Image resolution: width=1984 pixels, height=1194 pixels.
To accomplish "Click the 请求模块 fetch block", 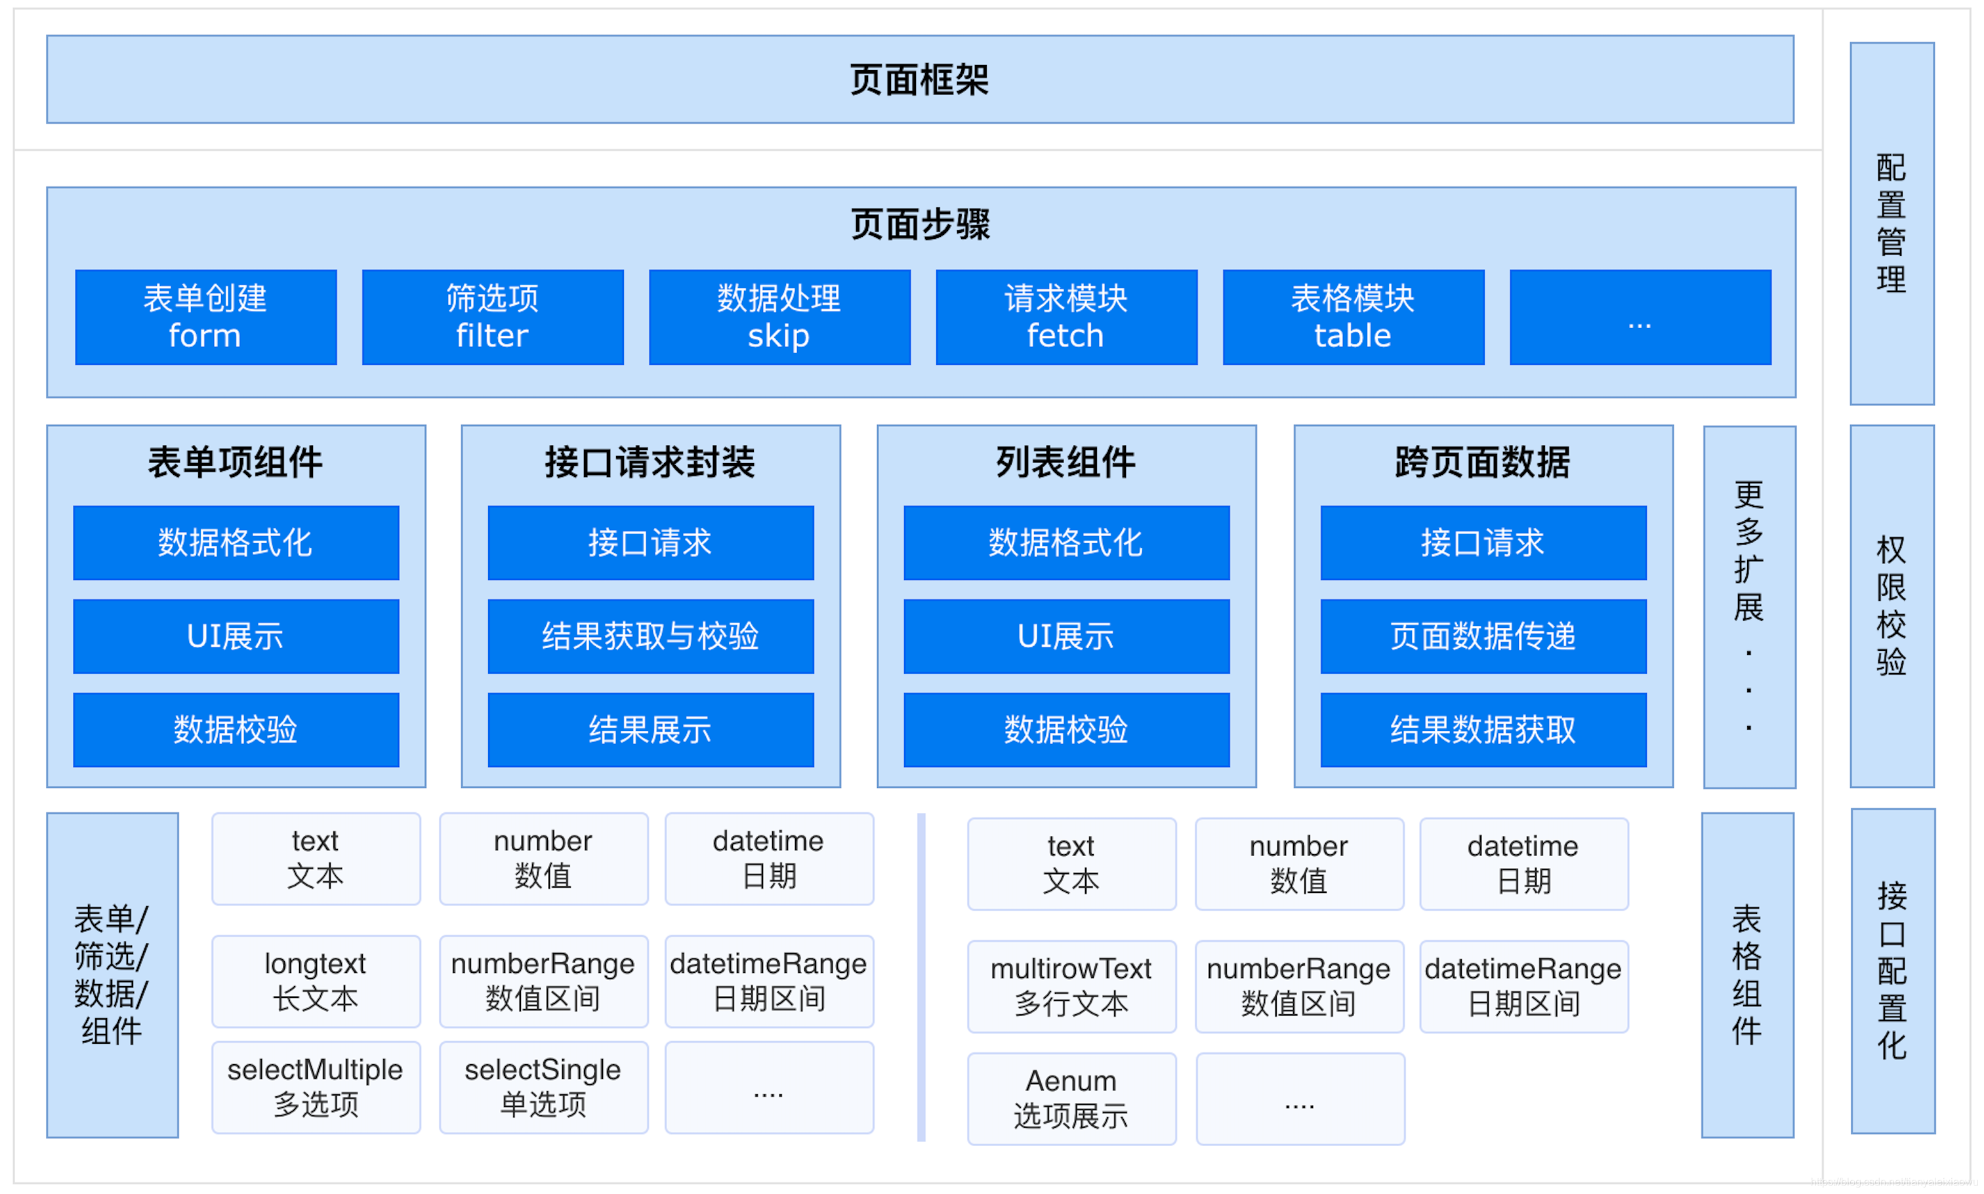I will 1066,317.
